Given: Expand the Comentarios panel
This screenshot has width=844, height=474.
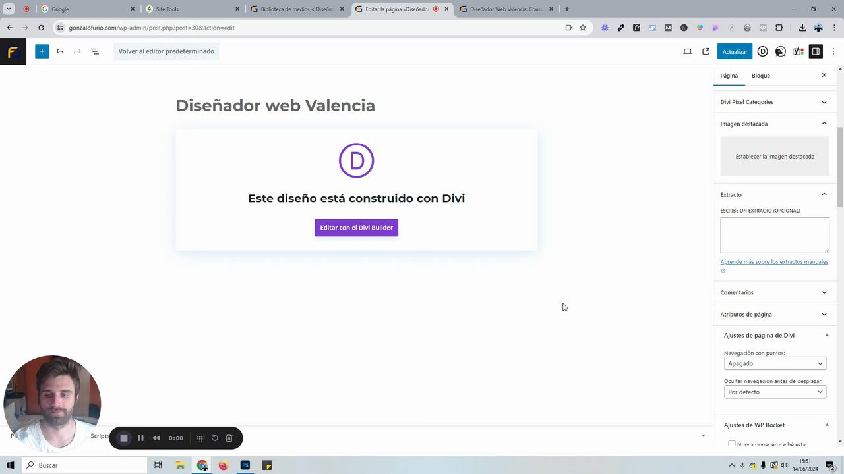Looking at the screenshot, I should 774,292.
